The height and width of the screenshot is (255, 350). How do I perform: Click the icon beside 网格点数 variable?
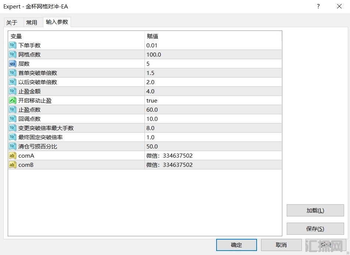tap(12, 54)
